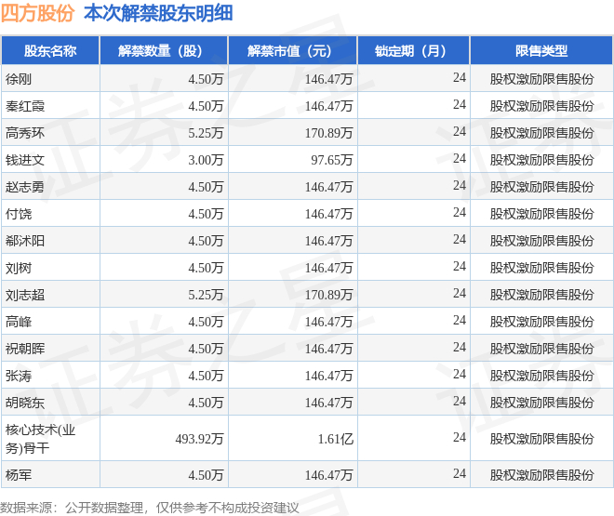Click 股权激励限售股份 in 张涛 row
Image resolution: width=614 pixels, height=516 pixels.
pyautogui.click(x=542, y=376)
